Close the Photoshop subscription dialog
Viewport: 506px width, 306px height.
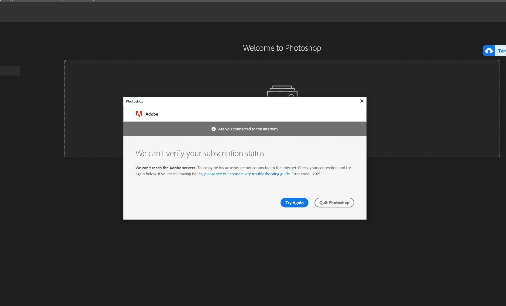coord(362,101)
